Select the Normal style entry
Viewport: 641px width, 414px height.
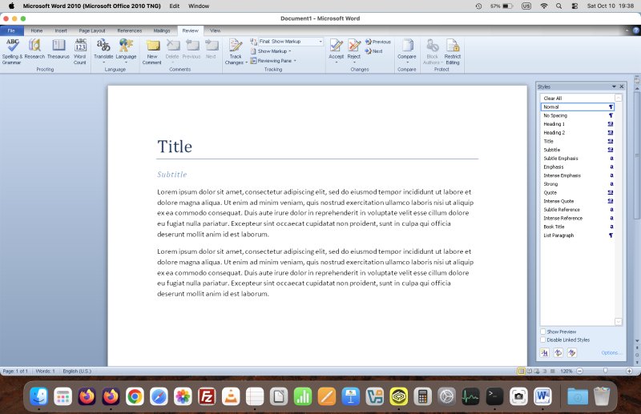coord(577,107)
